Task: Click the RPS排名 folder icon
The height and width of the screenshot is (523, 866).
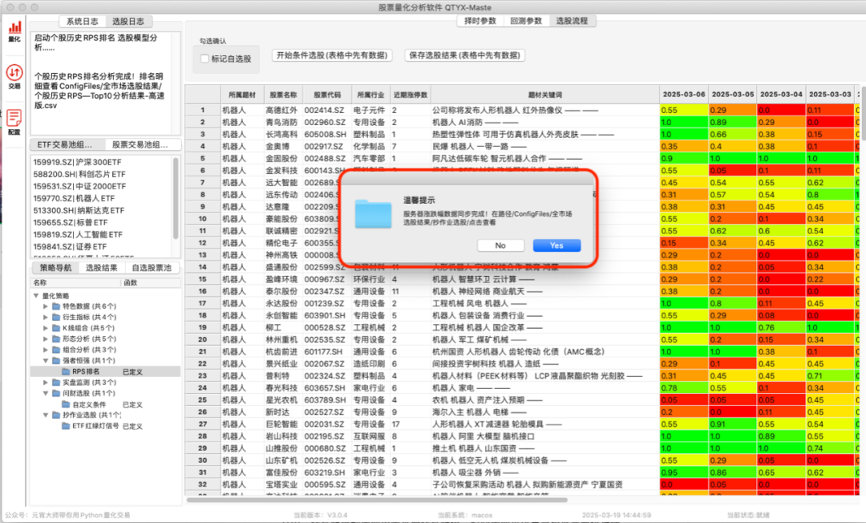Action: [66, 371]
